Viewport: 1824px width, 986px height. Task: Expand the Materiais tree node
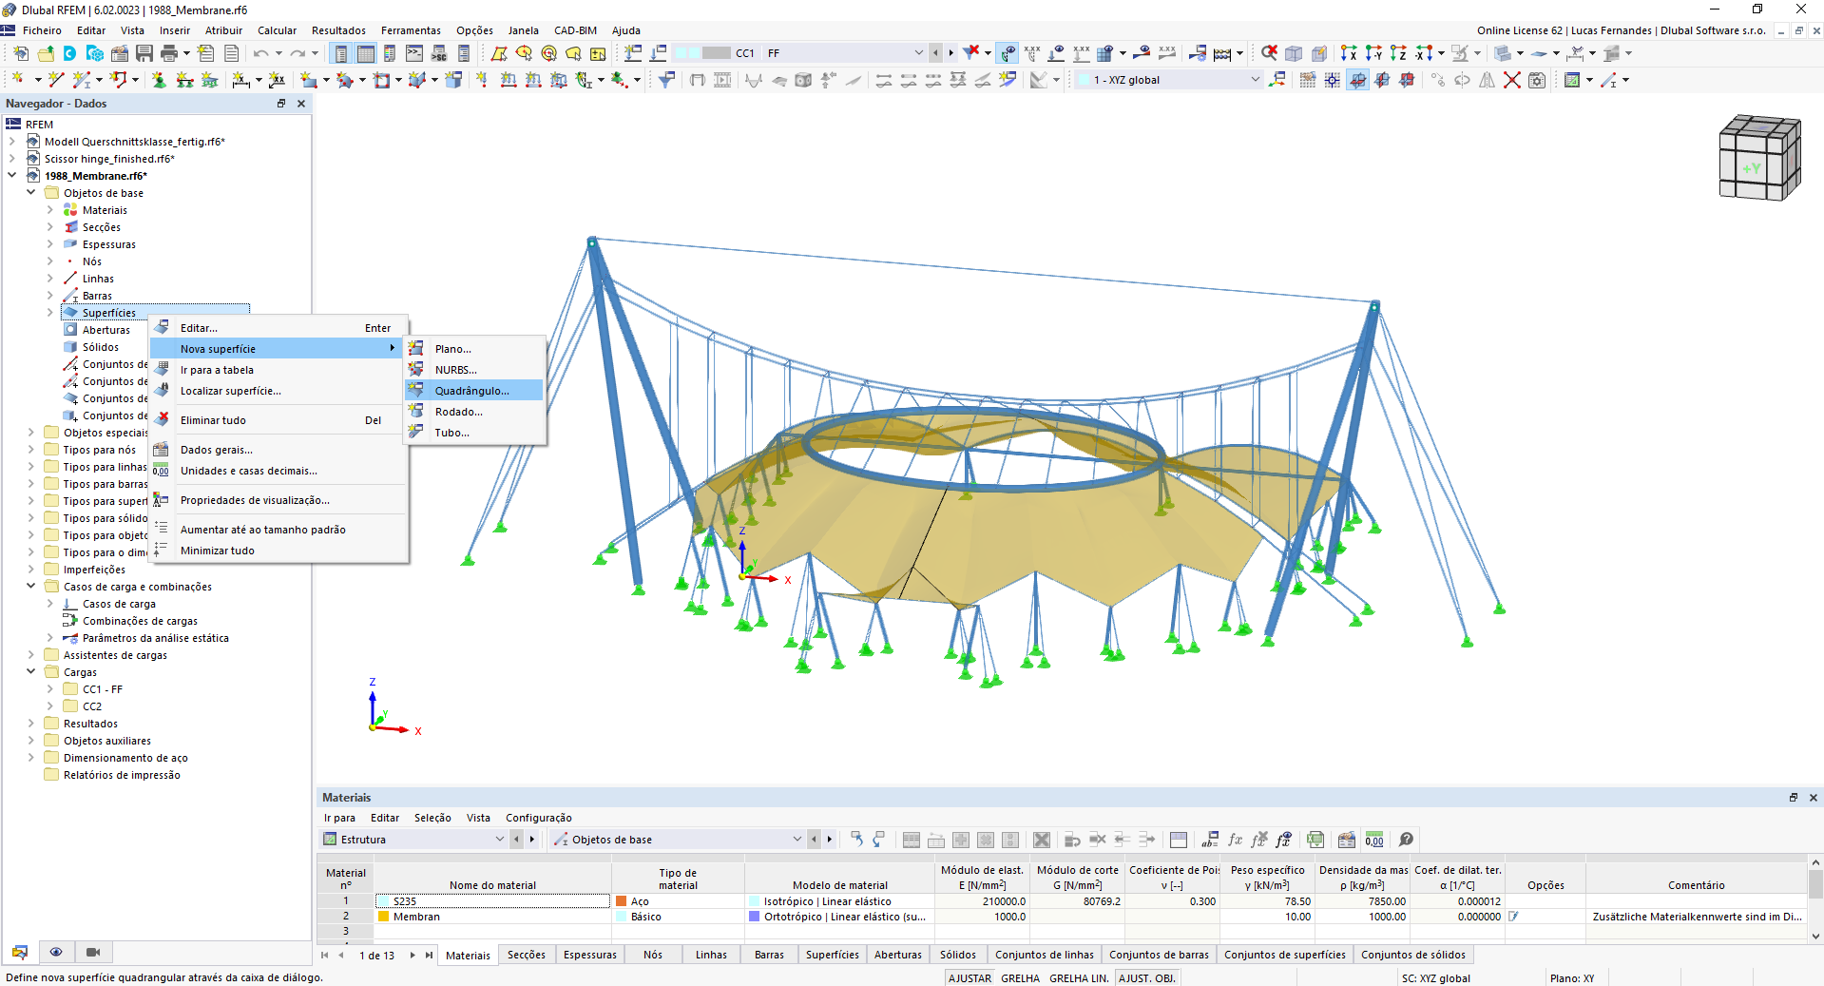pos(50,210)
